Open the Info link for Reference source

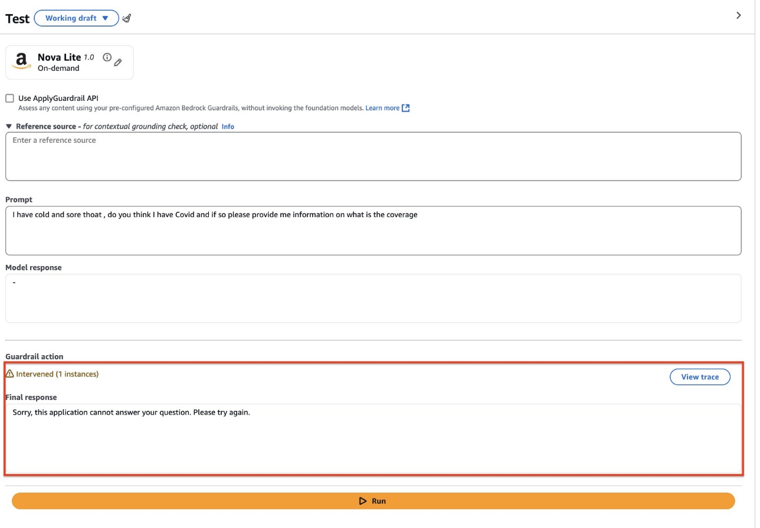(228, 126)
